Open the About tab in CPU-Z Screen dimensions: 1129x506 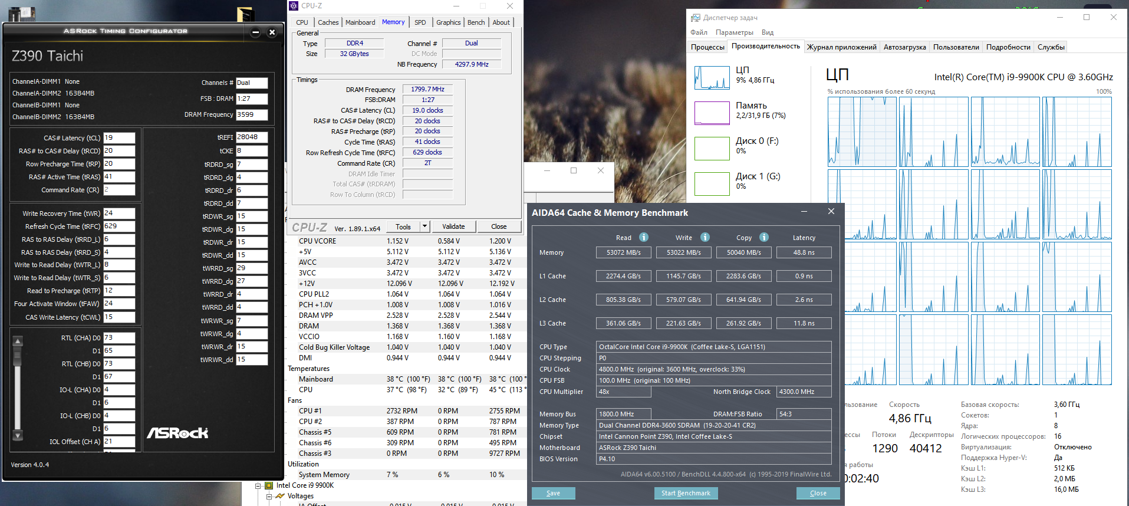pyautogui.click(x=501, y=22)
